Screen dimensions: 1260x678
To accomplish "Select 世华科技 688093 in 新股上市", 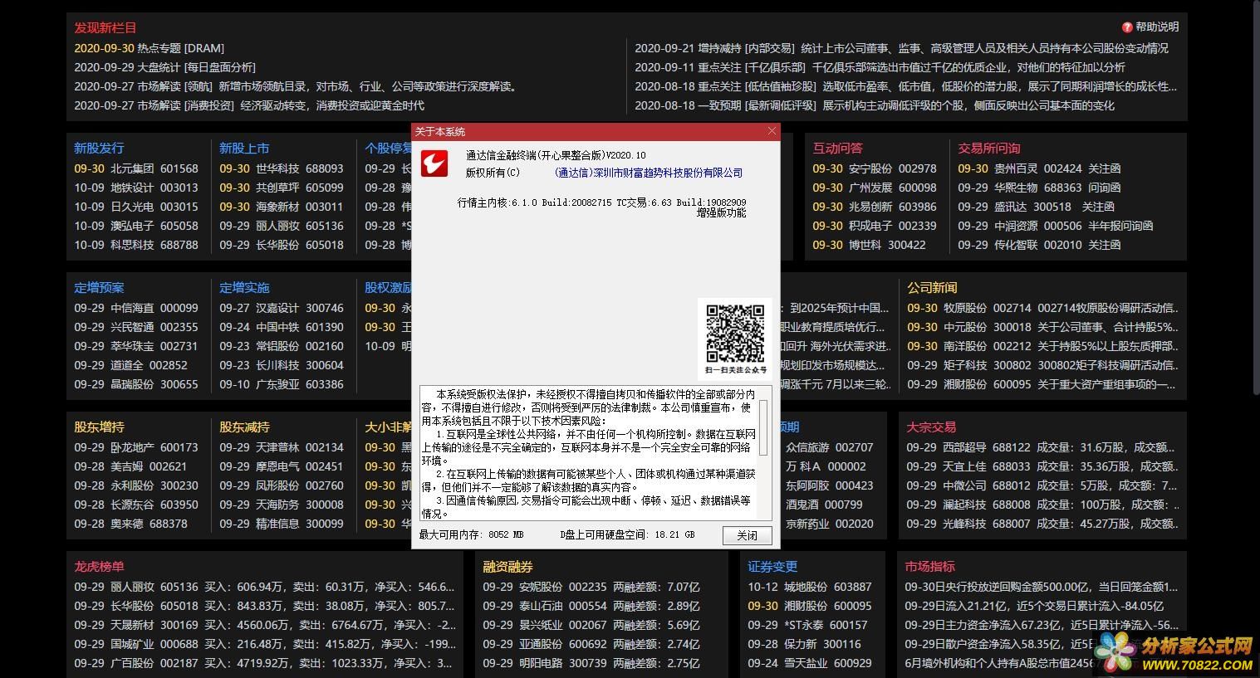I will coord(282,168).
